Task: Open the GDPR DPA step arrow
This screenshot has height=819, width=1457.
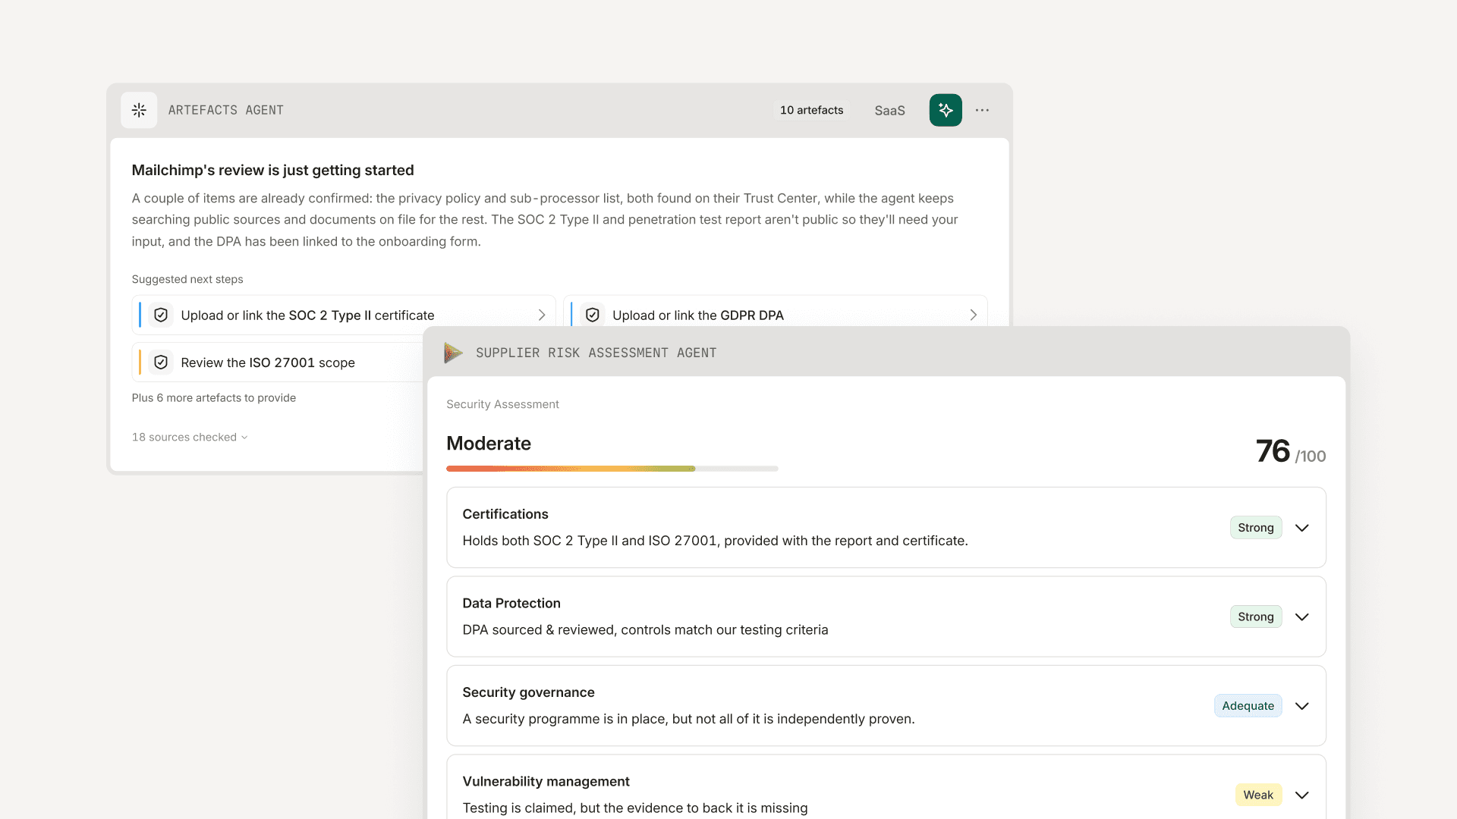Action: click(974, 315)
